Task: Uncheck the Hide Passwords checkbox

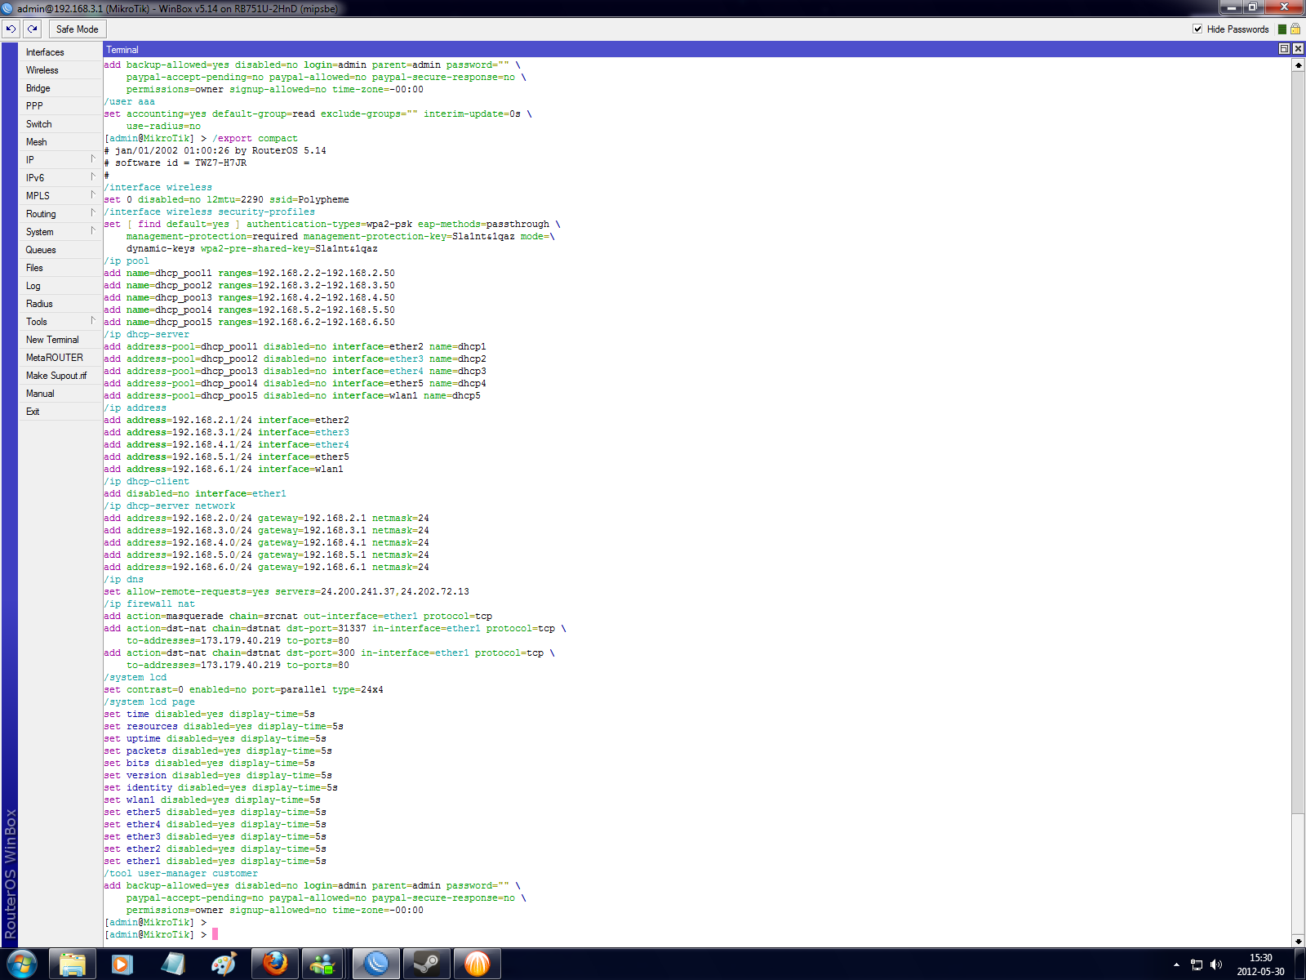Action: 1198,27
